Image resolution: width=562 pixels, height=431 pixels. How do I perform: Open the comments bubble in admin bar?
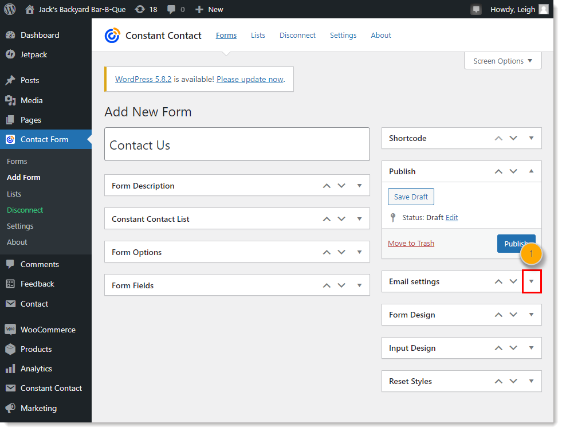(171, 9)
